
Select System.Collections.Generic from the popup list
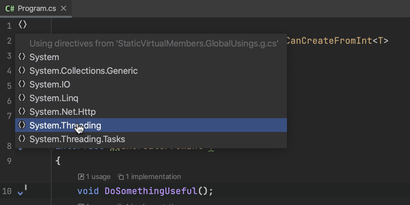tap(83, 71)
